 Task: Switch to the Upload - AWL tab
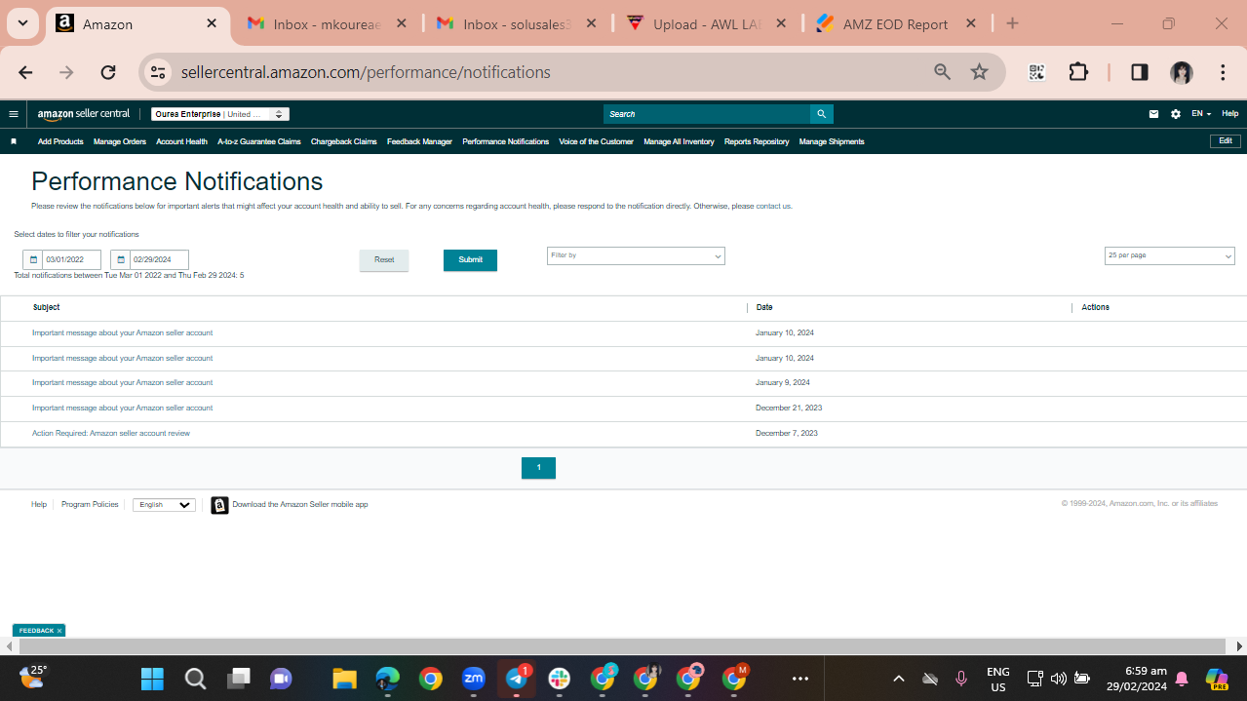pyautogui.click(x=705, y=24)
